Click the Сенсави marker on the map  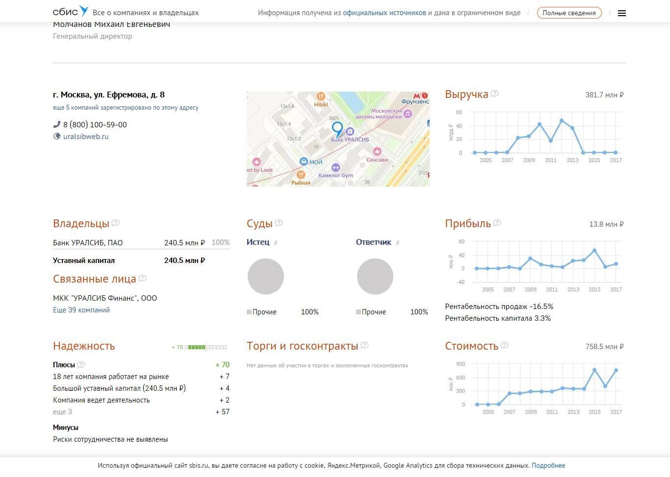(x=377, y=152)
